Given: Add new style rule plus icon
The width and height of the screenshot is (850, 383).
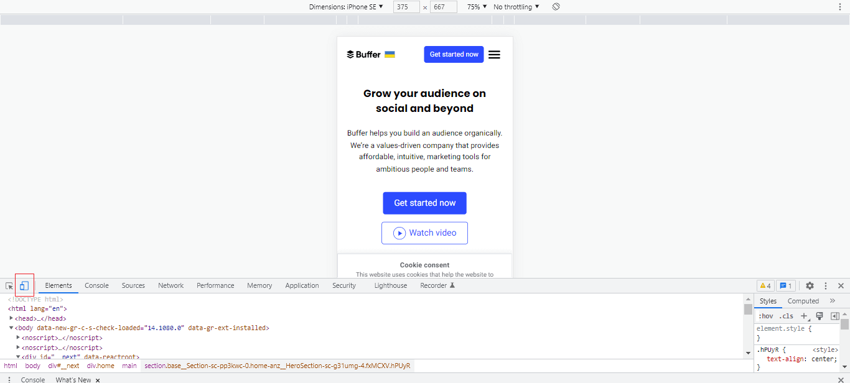Looking at the screenshot, I should [x=805, y=316].
